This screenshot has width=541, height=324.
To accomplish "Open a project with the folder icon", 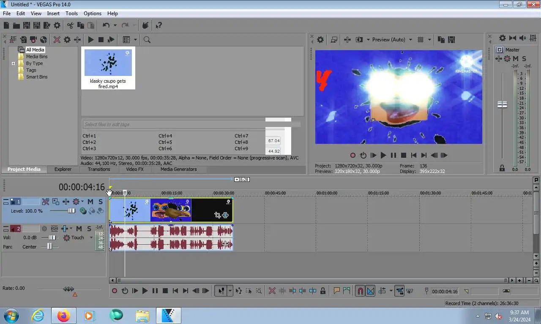I will point(16,26).
